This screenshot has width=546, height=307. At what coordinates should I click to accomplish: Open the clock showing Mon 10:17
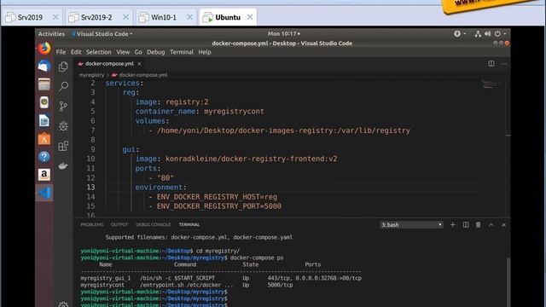[284, 34]
